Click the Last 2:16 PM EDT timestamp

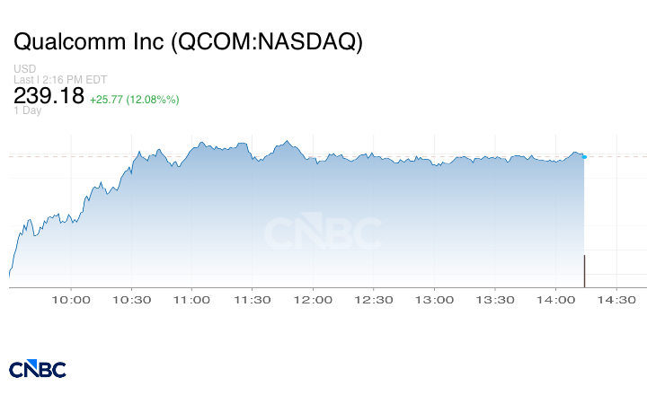point(60,80)
